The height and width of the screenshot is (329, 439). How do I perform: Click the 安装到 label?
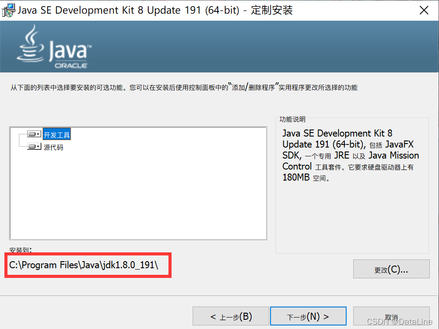(x=20, y=250)
